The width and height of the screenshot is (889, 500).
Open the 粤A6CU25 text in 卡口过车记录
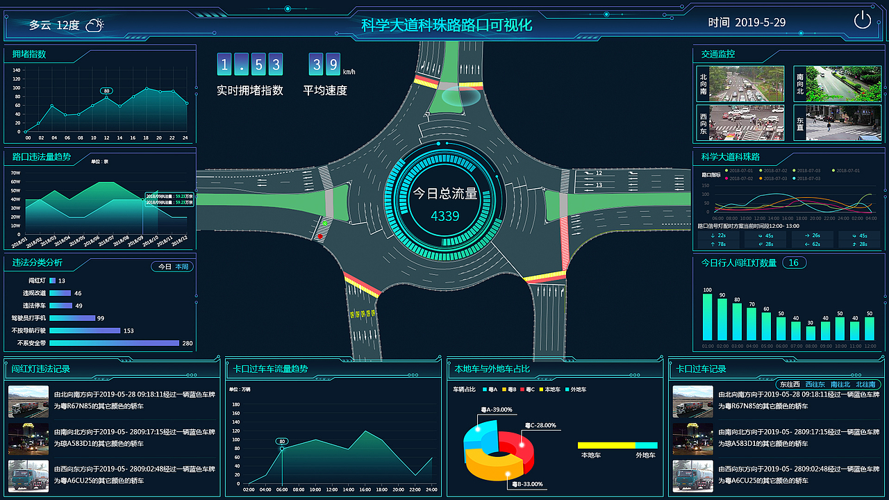tap(799, 475)
